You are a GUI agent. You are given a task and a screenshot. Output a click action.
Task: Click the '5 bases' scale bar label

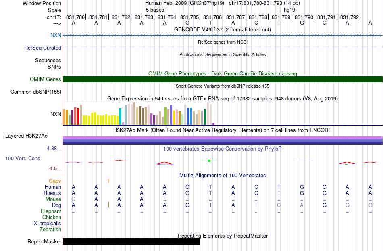point(155,10)
